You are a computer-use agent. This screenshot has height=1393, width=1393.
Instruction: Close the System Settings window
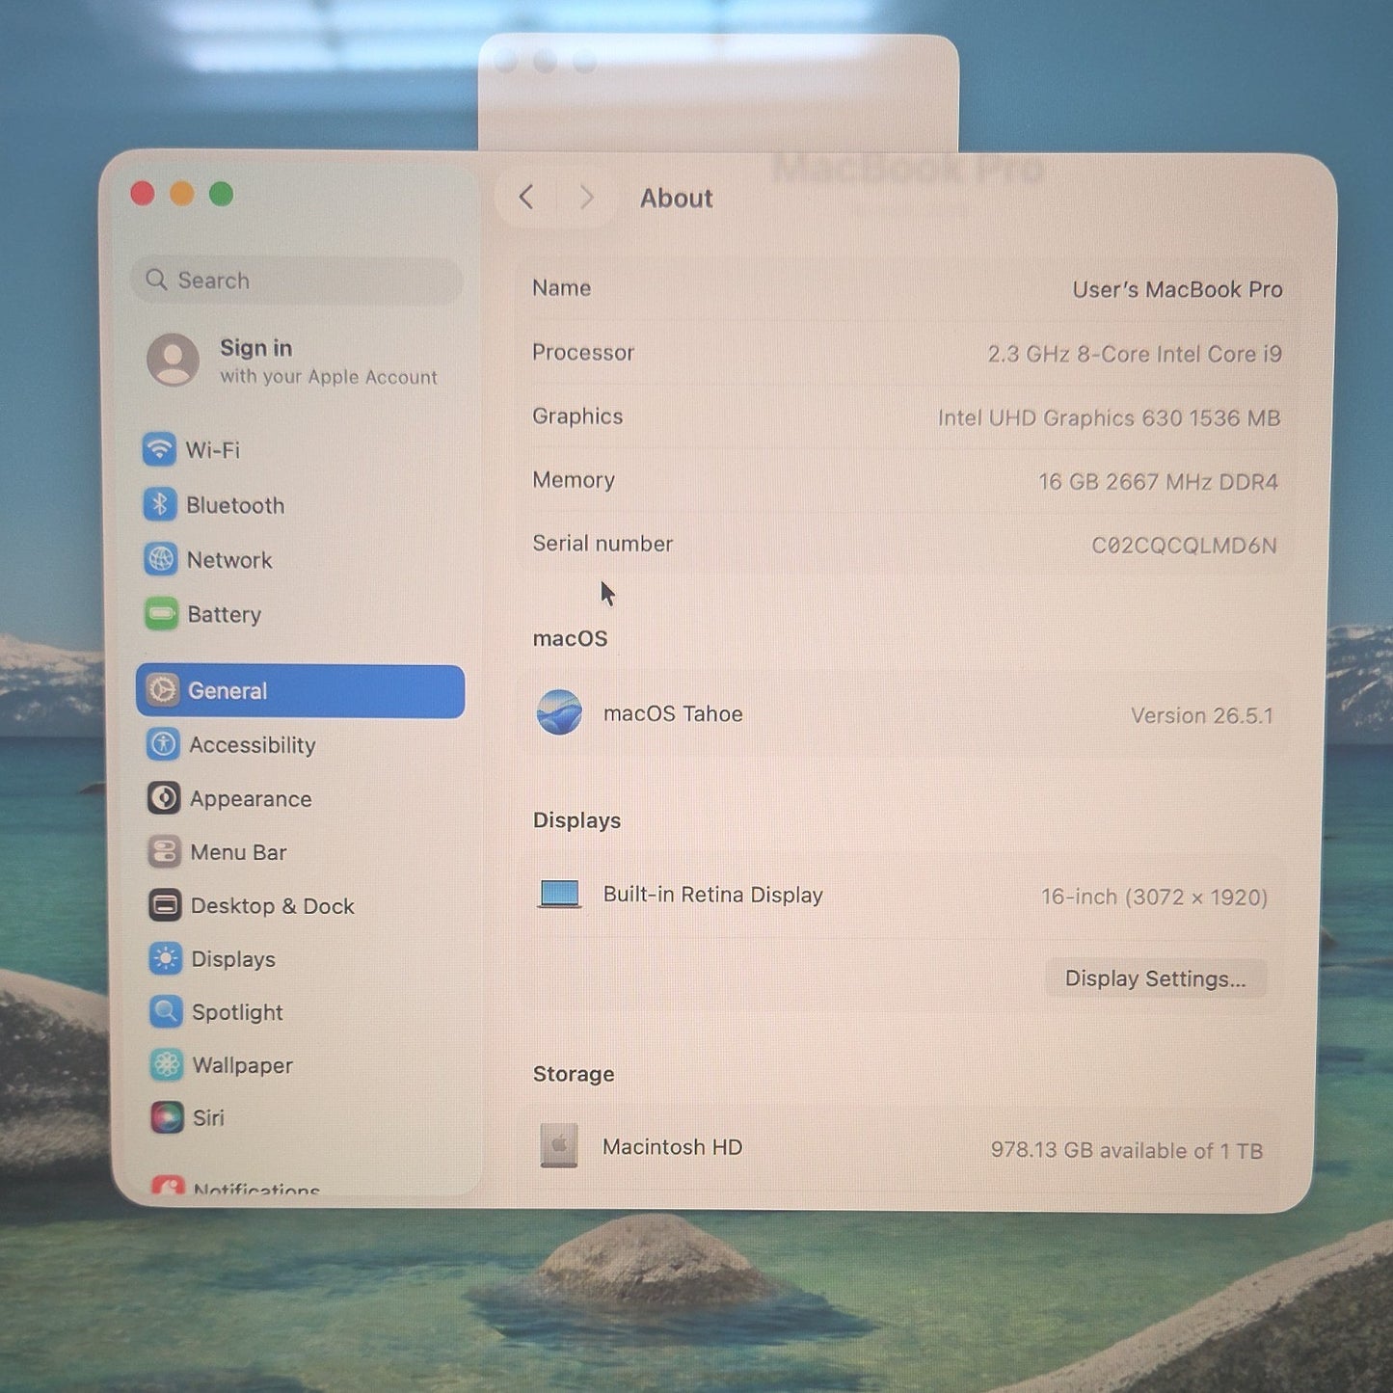pos(143,194)
